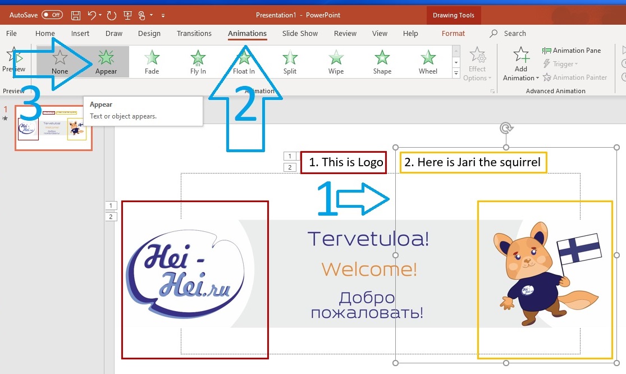This screenshot has width=626, height=374.
Task: Apply the Shape animation effect
Action: [x=382, y=62]
